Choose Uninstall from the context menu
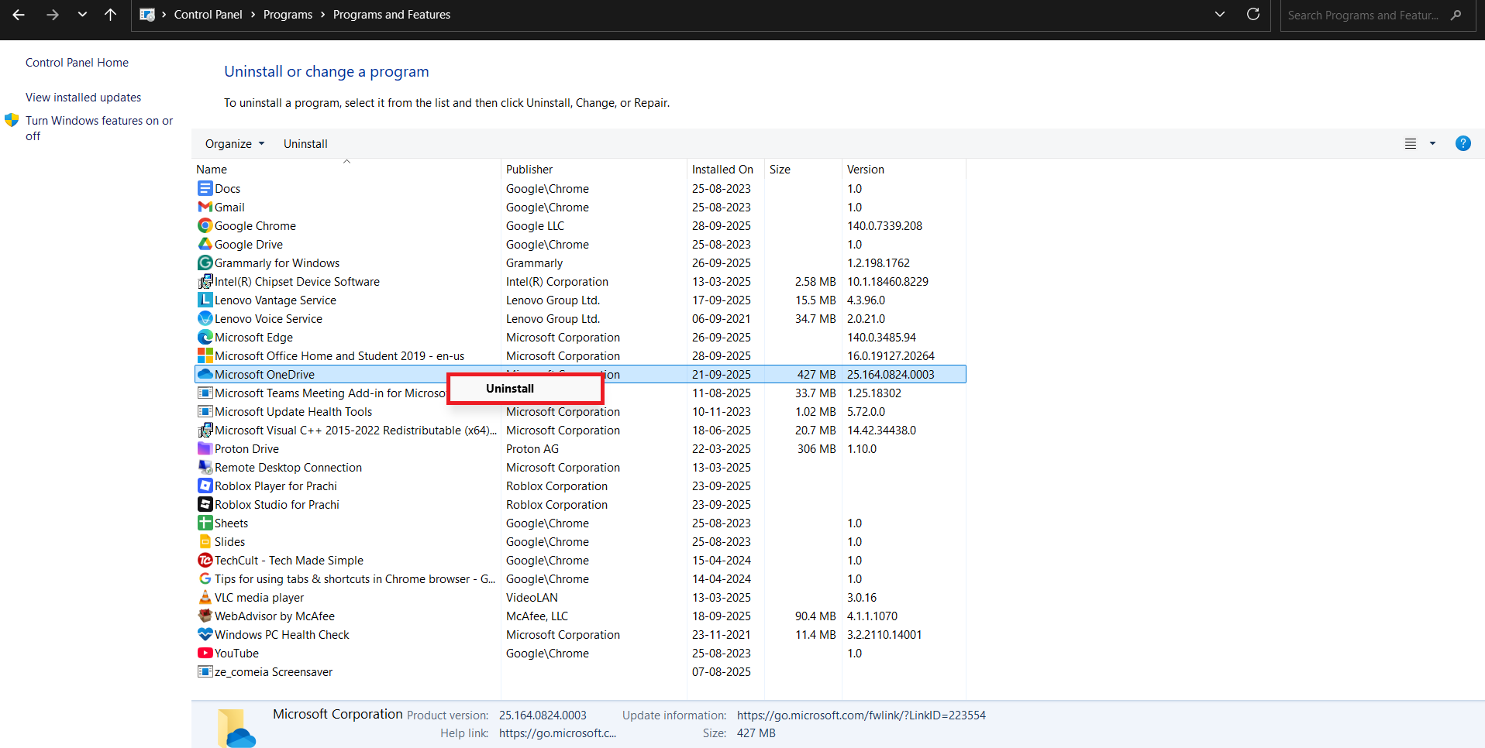Viewport: 1485px width, 748px height. pos(510,389)
